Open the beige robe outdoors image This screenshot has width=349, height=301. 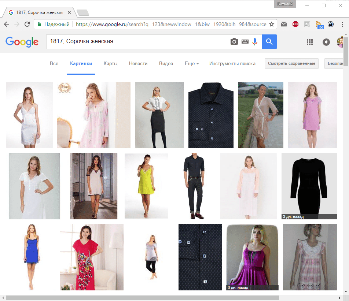tap(261, 115)
